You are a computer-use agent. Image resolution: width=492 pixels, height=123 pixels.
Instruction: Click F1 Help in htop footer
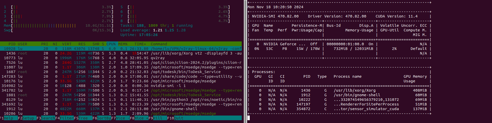pyautogui.click(x=9, y=118)
